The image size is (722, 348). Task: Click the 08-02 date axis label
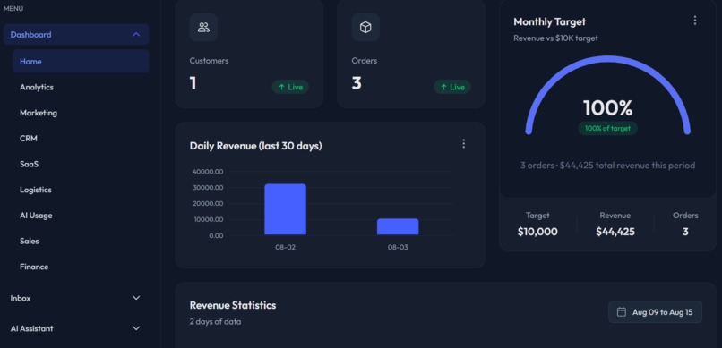(286, 247)
